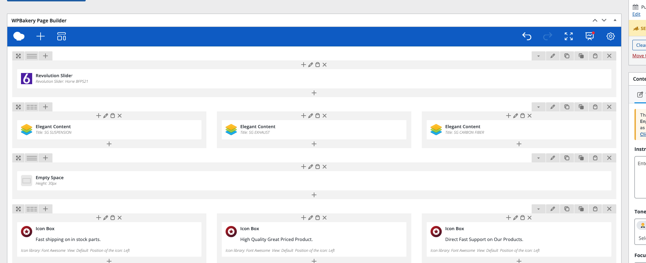Edit column containing Direct Fast Support icon box
The width and height of the screenshot is (646, 263).
coord(516,218)
